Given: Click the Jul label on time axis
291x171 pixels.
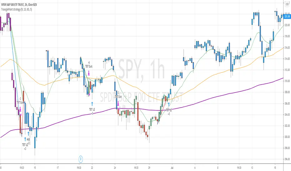Looking at the screenshot, I should point(172,168).
